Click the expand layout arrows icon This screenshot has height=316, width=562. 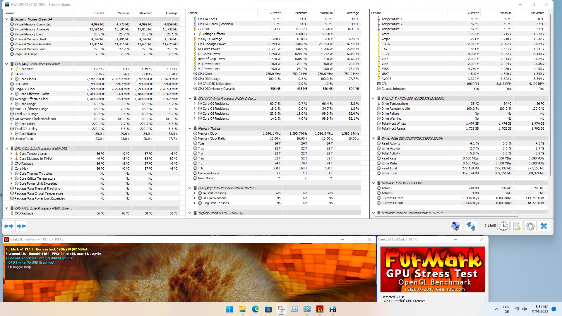click(x=9, y=226)
